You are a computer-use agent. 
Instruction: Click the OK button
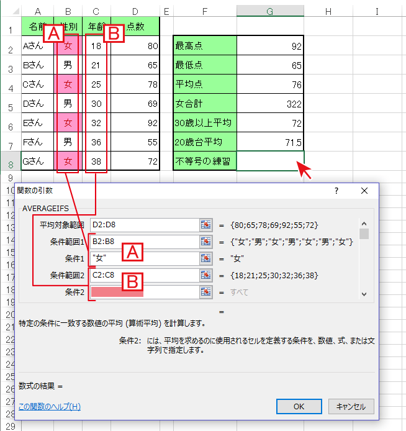[299, 407]
